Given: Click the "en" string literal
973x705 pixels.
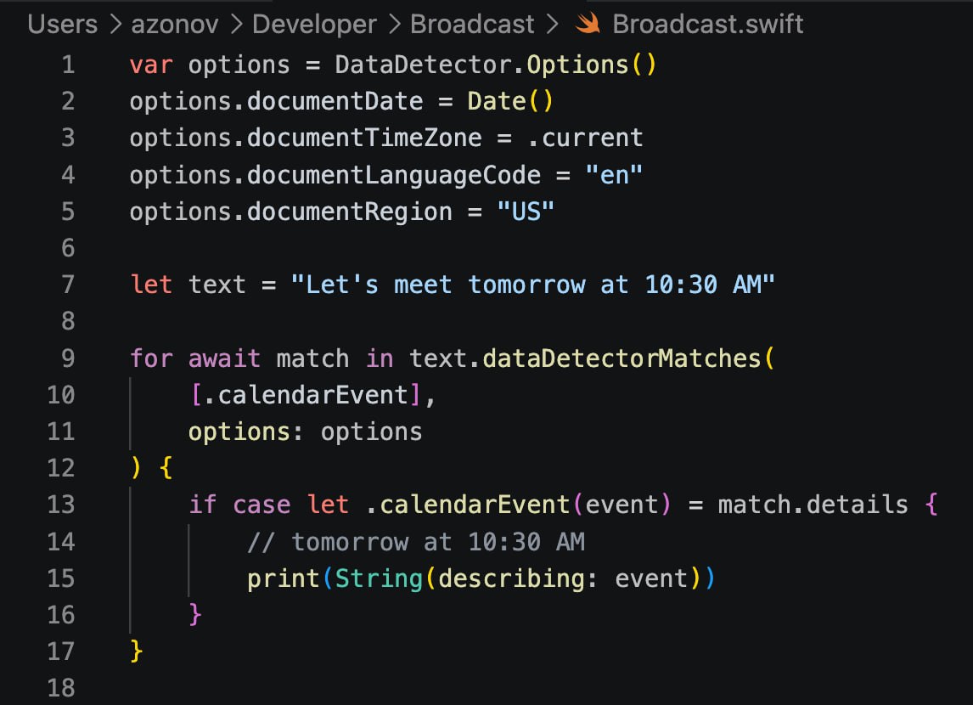Looking at the screenshot, I should [x=615, y=175].
